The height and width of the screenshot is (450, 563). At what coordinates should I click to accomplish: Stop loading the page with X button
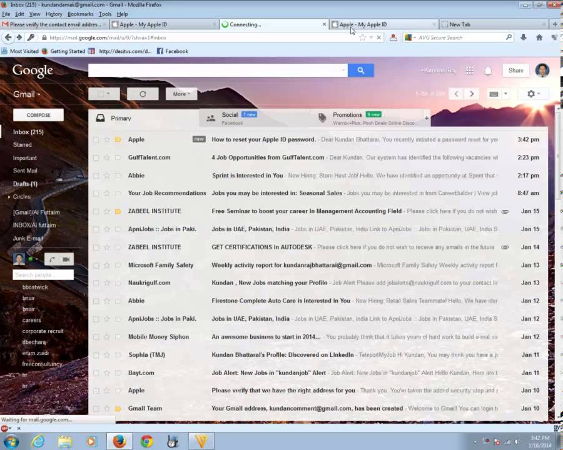pos(379,37)
